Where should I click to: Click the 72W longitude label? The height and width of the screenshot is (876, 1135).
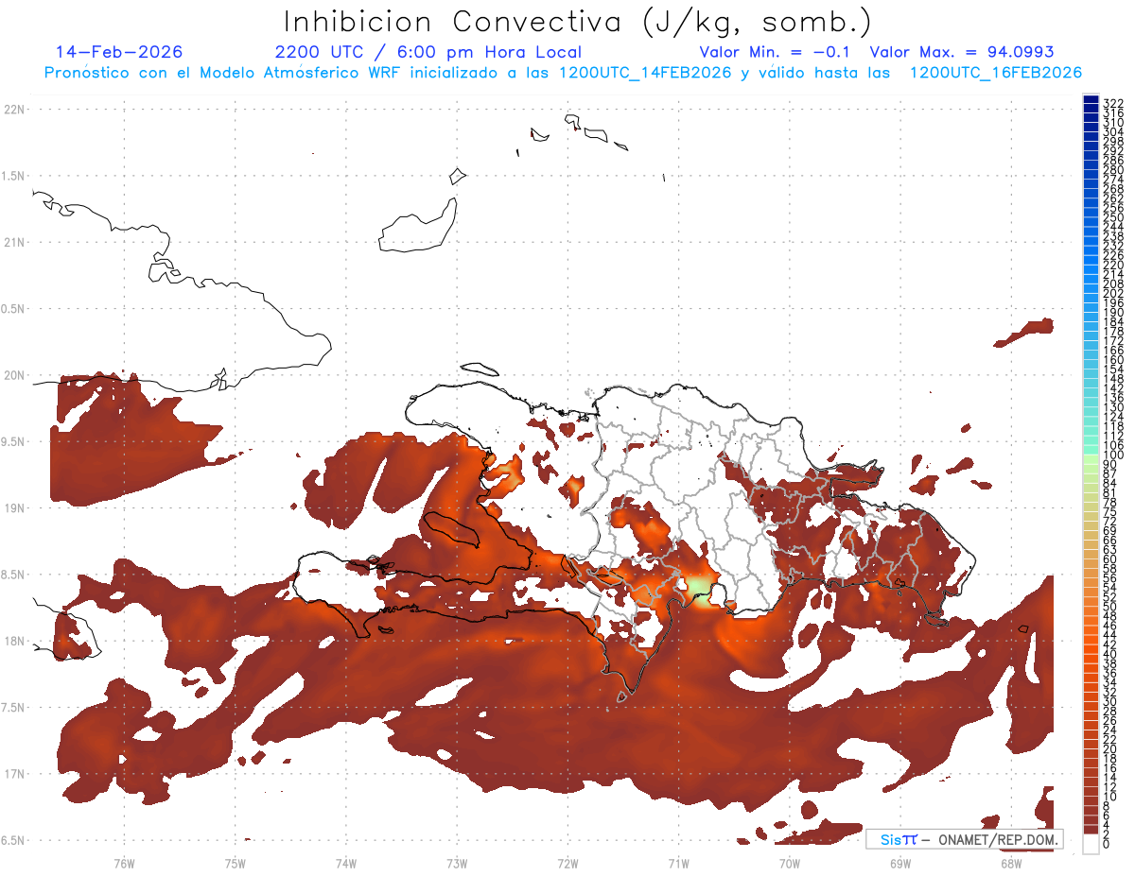[x=567, y=864]
